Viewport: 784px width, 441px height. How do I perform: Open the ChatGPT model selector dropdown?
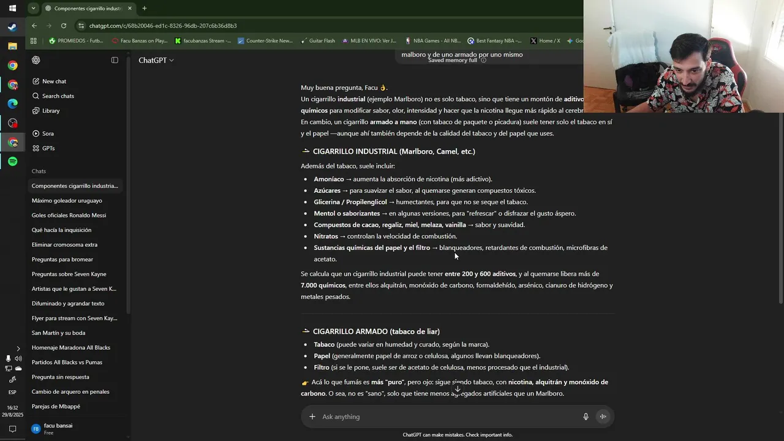click(156, 60)
